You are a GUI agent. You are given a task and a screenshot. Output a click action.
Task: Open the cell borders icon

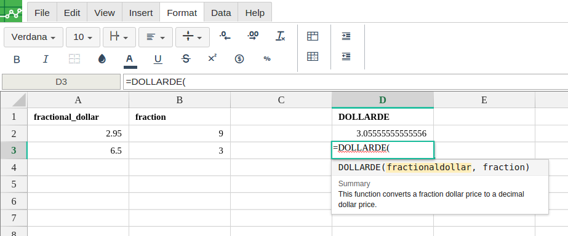(74, 59)
